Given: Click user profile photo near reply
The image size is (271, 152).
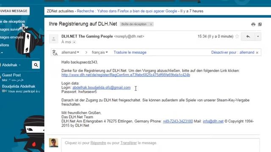Looking at the screenshot, I should click(54, 143).
